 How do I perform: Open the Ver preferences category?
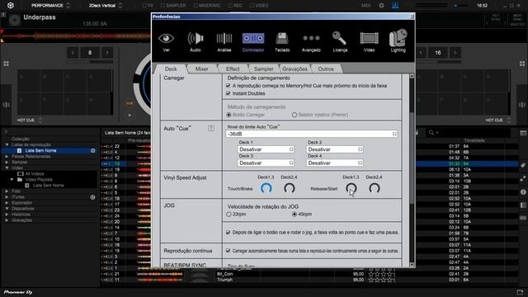point(167,42)
